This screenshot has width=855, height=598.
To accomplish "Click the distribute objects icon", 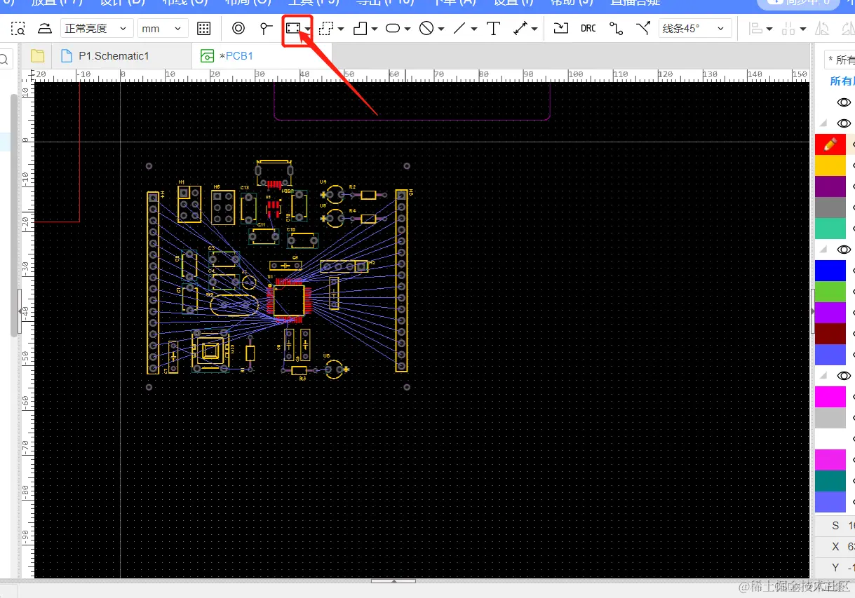I will [789, 29].
